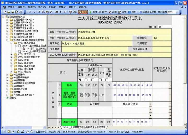This screenshot has height=135, width=188.
Task: Check the 地(路)面基层 checkbox
Action: (107, 80)
